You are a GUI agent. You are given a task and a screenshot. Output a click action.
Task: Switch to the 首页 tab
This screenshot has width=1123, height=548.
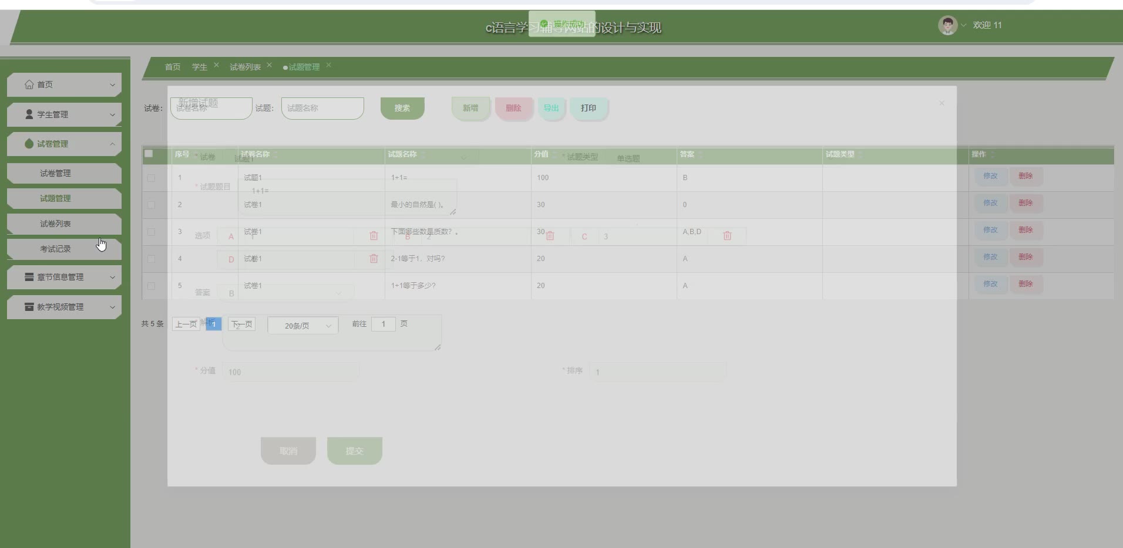click(173, 67)
